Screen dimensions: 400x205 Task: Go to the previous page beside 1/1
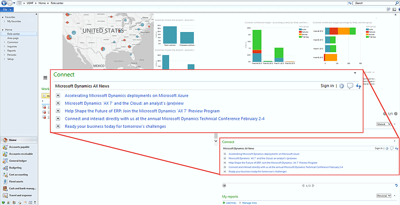point(385,114)
